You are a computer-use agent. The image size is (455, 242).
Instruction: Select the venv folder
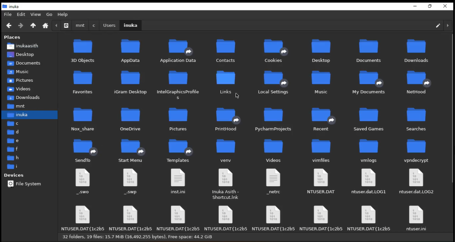point(225,151)
